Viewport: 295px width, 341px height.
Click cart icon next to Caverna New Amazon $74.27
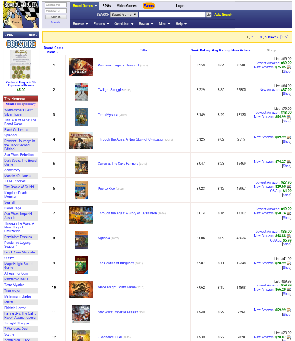tap(289, 162)
